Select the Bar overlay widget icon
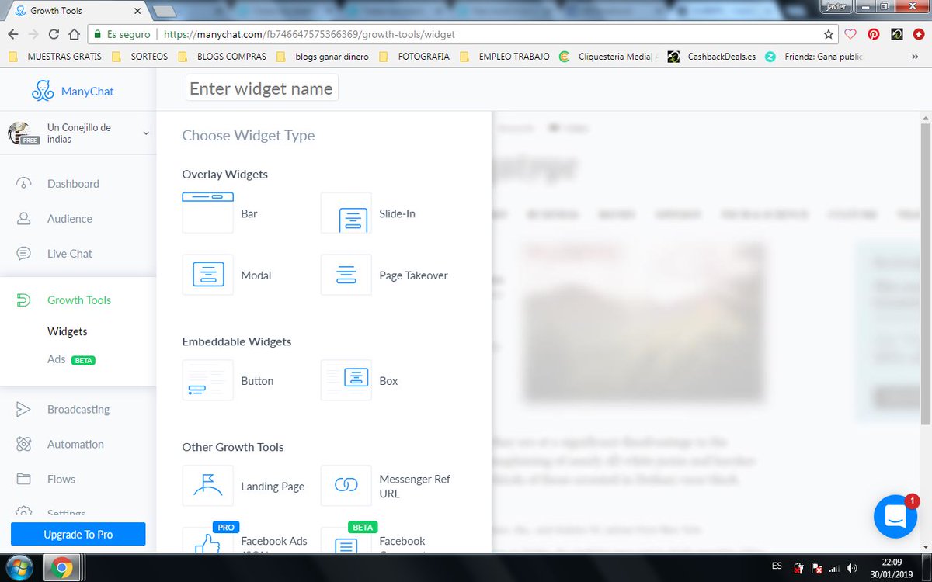This screenshot has width=932, height=582. (207, 213)
